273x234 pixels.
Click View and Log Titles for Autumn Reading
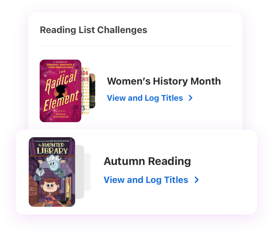(x=146, y=180)
